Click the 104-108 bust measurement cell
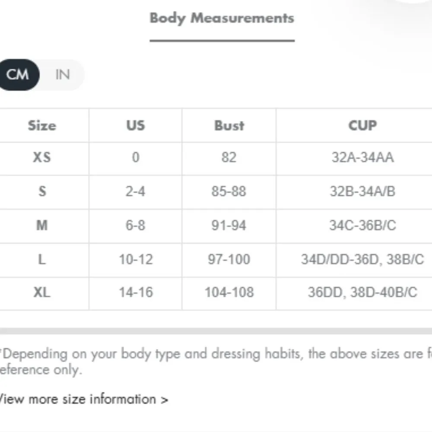The height and width of the screenshot is (432, 432). 229,292
